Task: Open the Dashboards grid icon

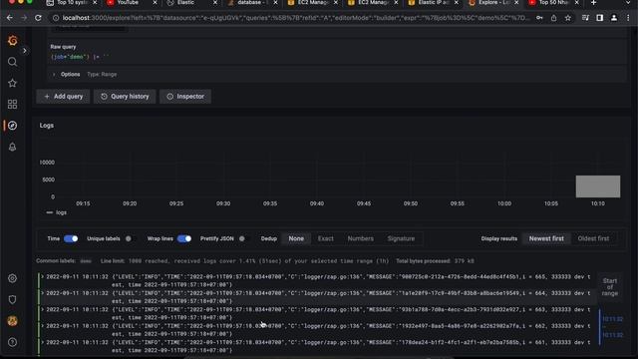Action: [13, 104]
